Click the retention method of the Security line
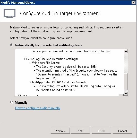 (76, 74)
